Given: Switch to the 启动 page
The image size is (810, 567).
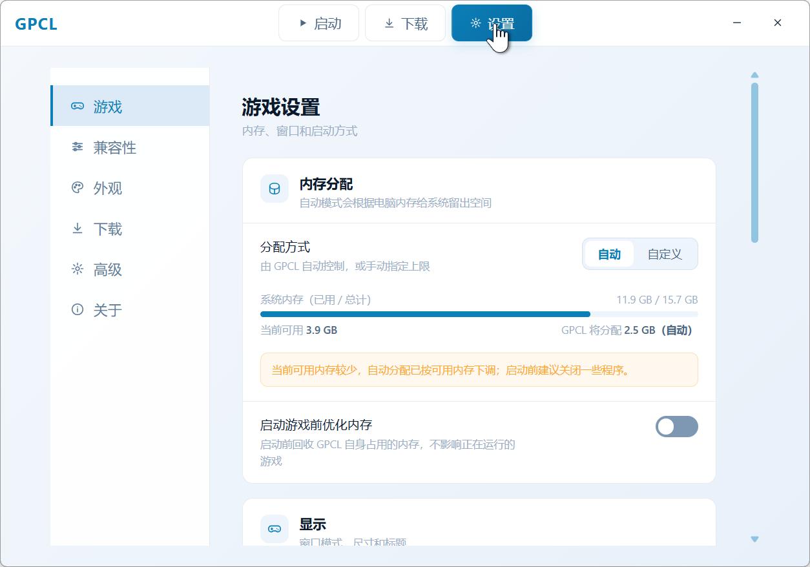Looking at the screenshot, I should coord(319,23).
